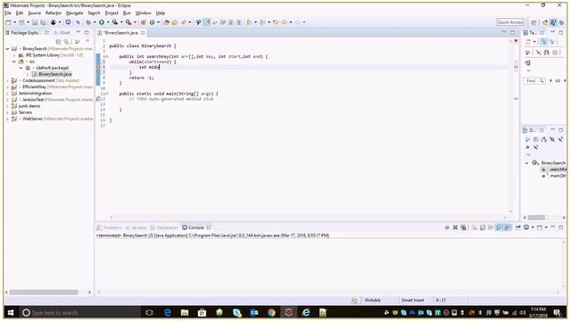Screen dimensions: 571x321
Task: Expand the CodeAssessment project
Action: click(8, 80)
